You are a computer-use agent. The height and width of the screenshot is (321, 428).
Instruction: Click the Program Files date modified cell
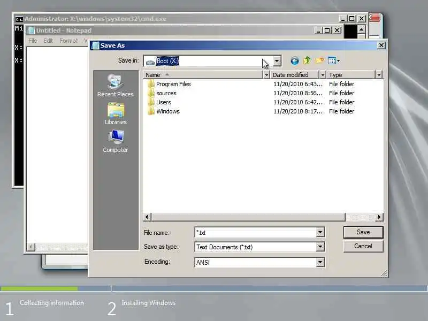pos(298,84)
